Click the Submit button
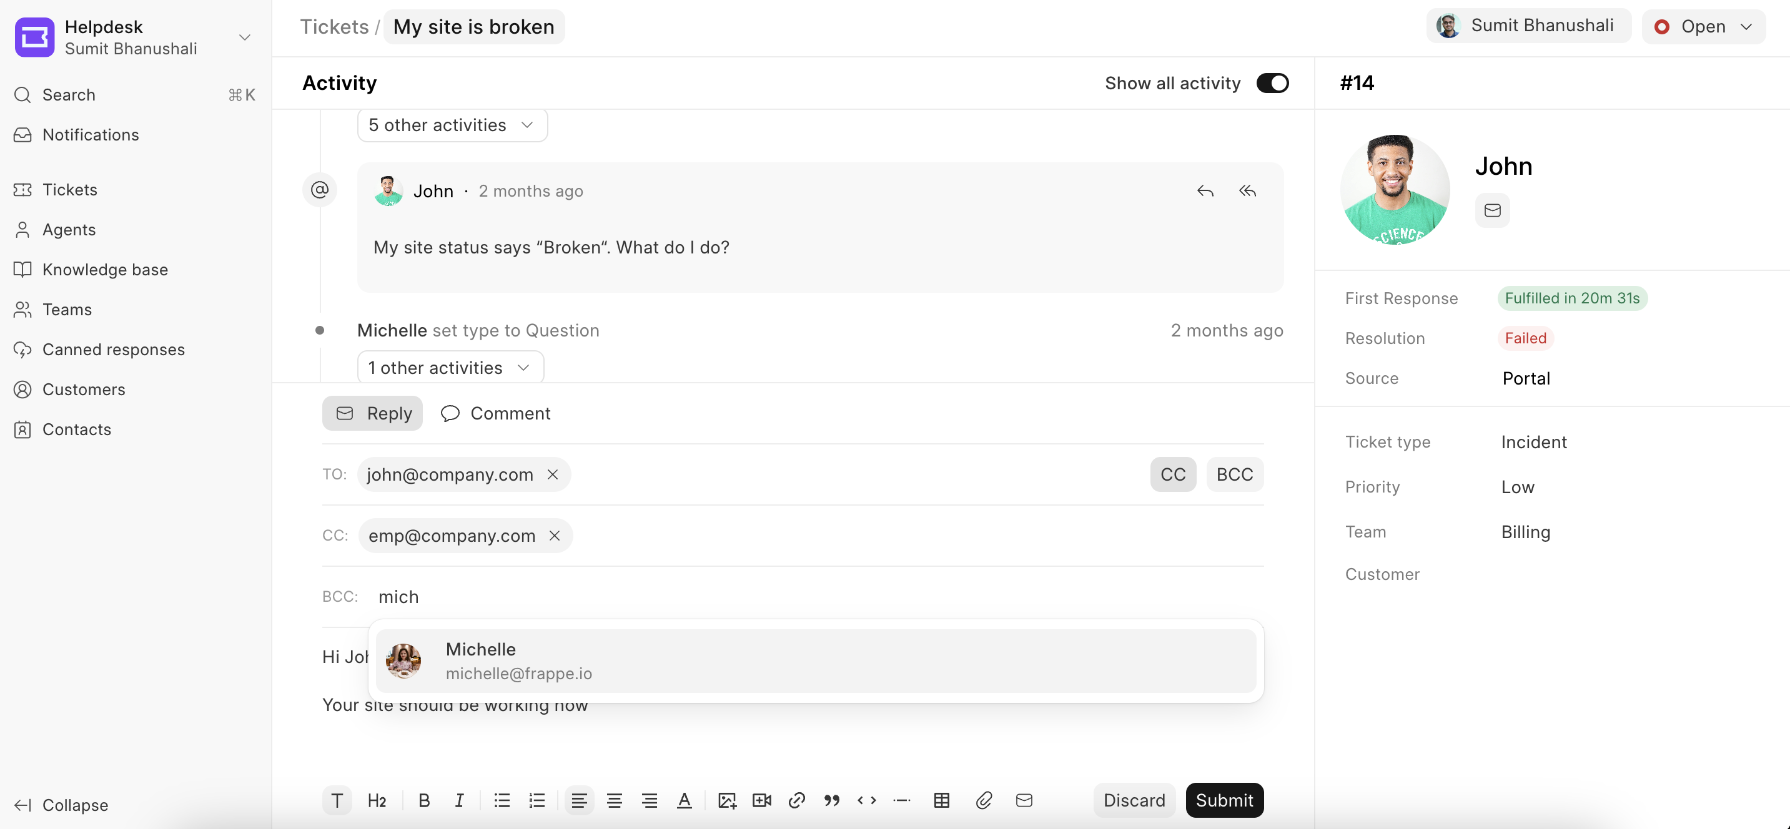Image resolution: width=1790 pixels, height=829 pixels. tap(1225, 800)
